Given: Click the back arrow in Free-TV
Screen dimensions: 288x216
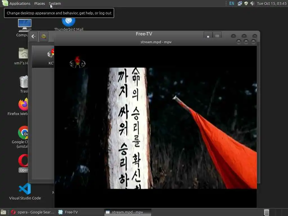Looking at the screenshot, I should [33, 36].
